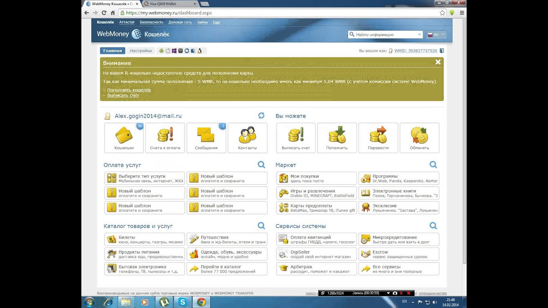Screen dimensions: 548x308
Task: Open the Chrome menu icon
Action: [462, 13]
